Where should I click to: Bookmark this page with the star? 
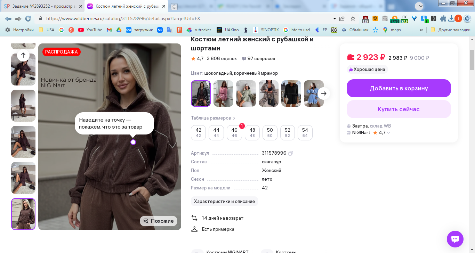tap(353, 18)
